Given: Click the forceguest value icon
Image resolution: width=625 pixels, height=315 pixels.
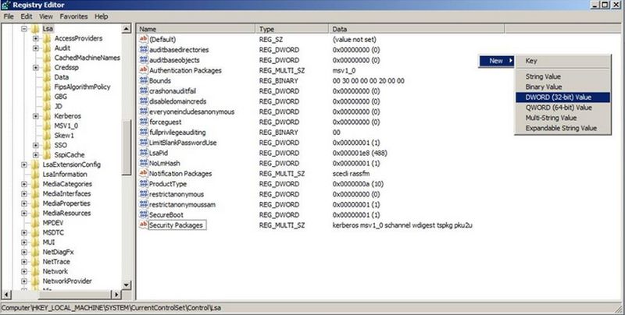Looking at the screenshot, I should 144,122.
